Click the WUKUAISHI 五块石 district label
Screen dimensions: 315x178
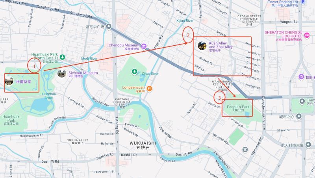[143, 145]
